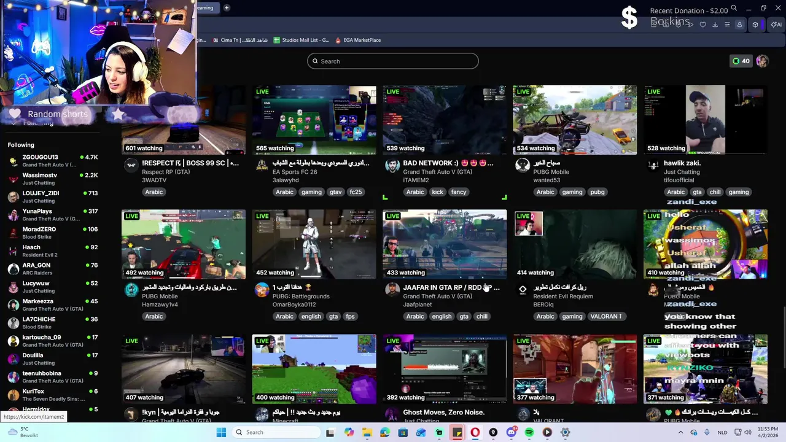This screenshot has width=786, height=442.
Task: Click 3WADTV channel avatar icon
Action: 131,165
